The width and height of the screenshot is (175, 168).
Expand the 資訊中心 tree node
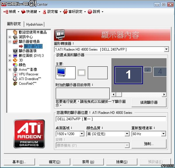(x=10, y=37)
